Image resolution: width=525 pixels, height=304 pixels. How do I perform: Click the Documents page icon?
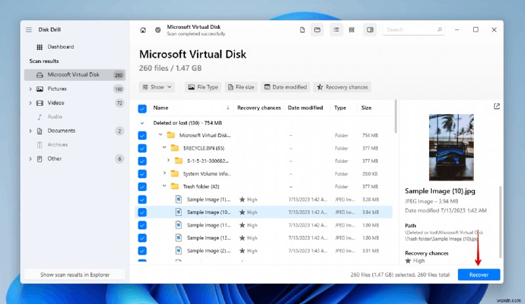coord(39,131)
